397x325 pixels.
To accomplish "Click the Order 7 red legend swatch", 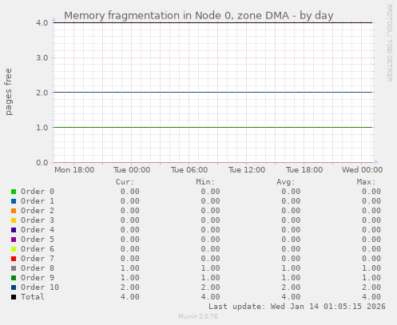I will click(x=14, y=259).
